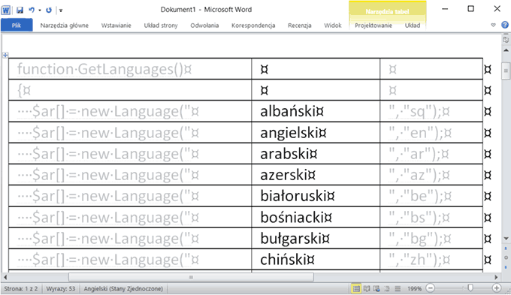This screenshot has width=511, height=295.
Task: Select Print Layout view icon
Action: [x=356, y=288]
